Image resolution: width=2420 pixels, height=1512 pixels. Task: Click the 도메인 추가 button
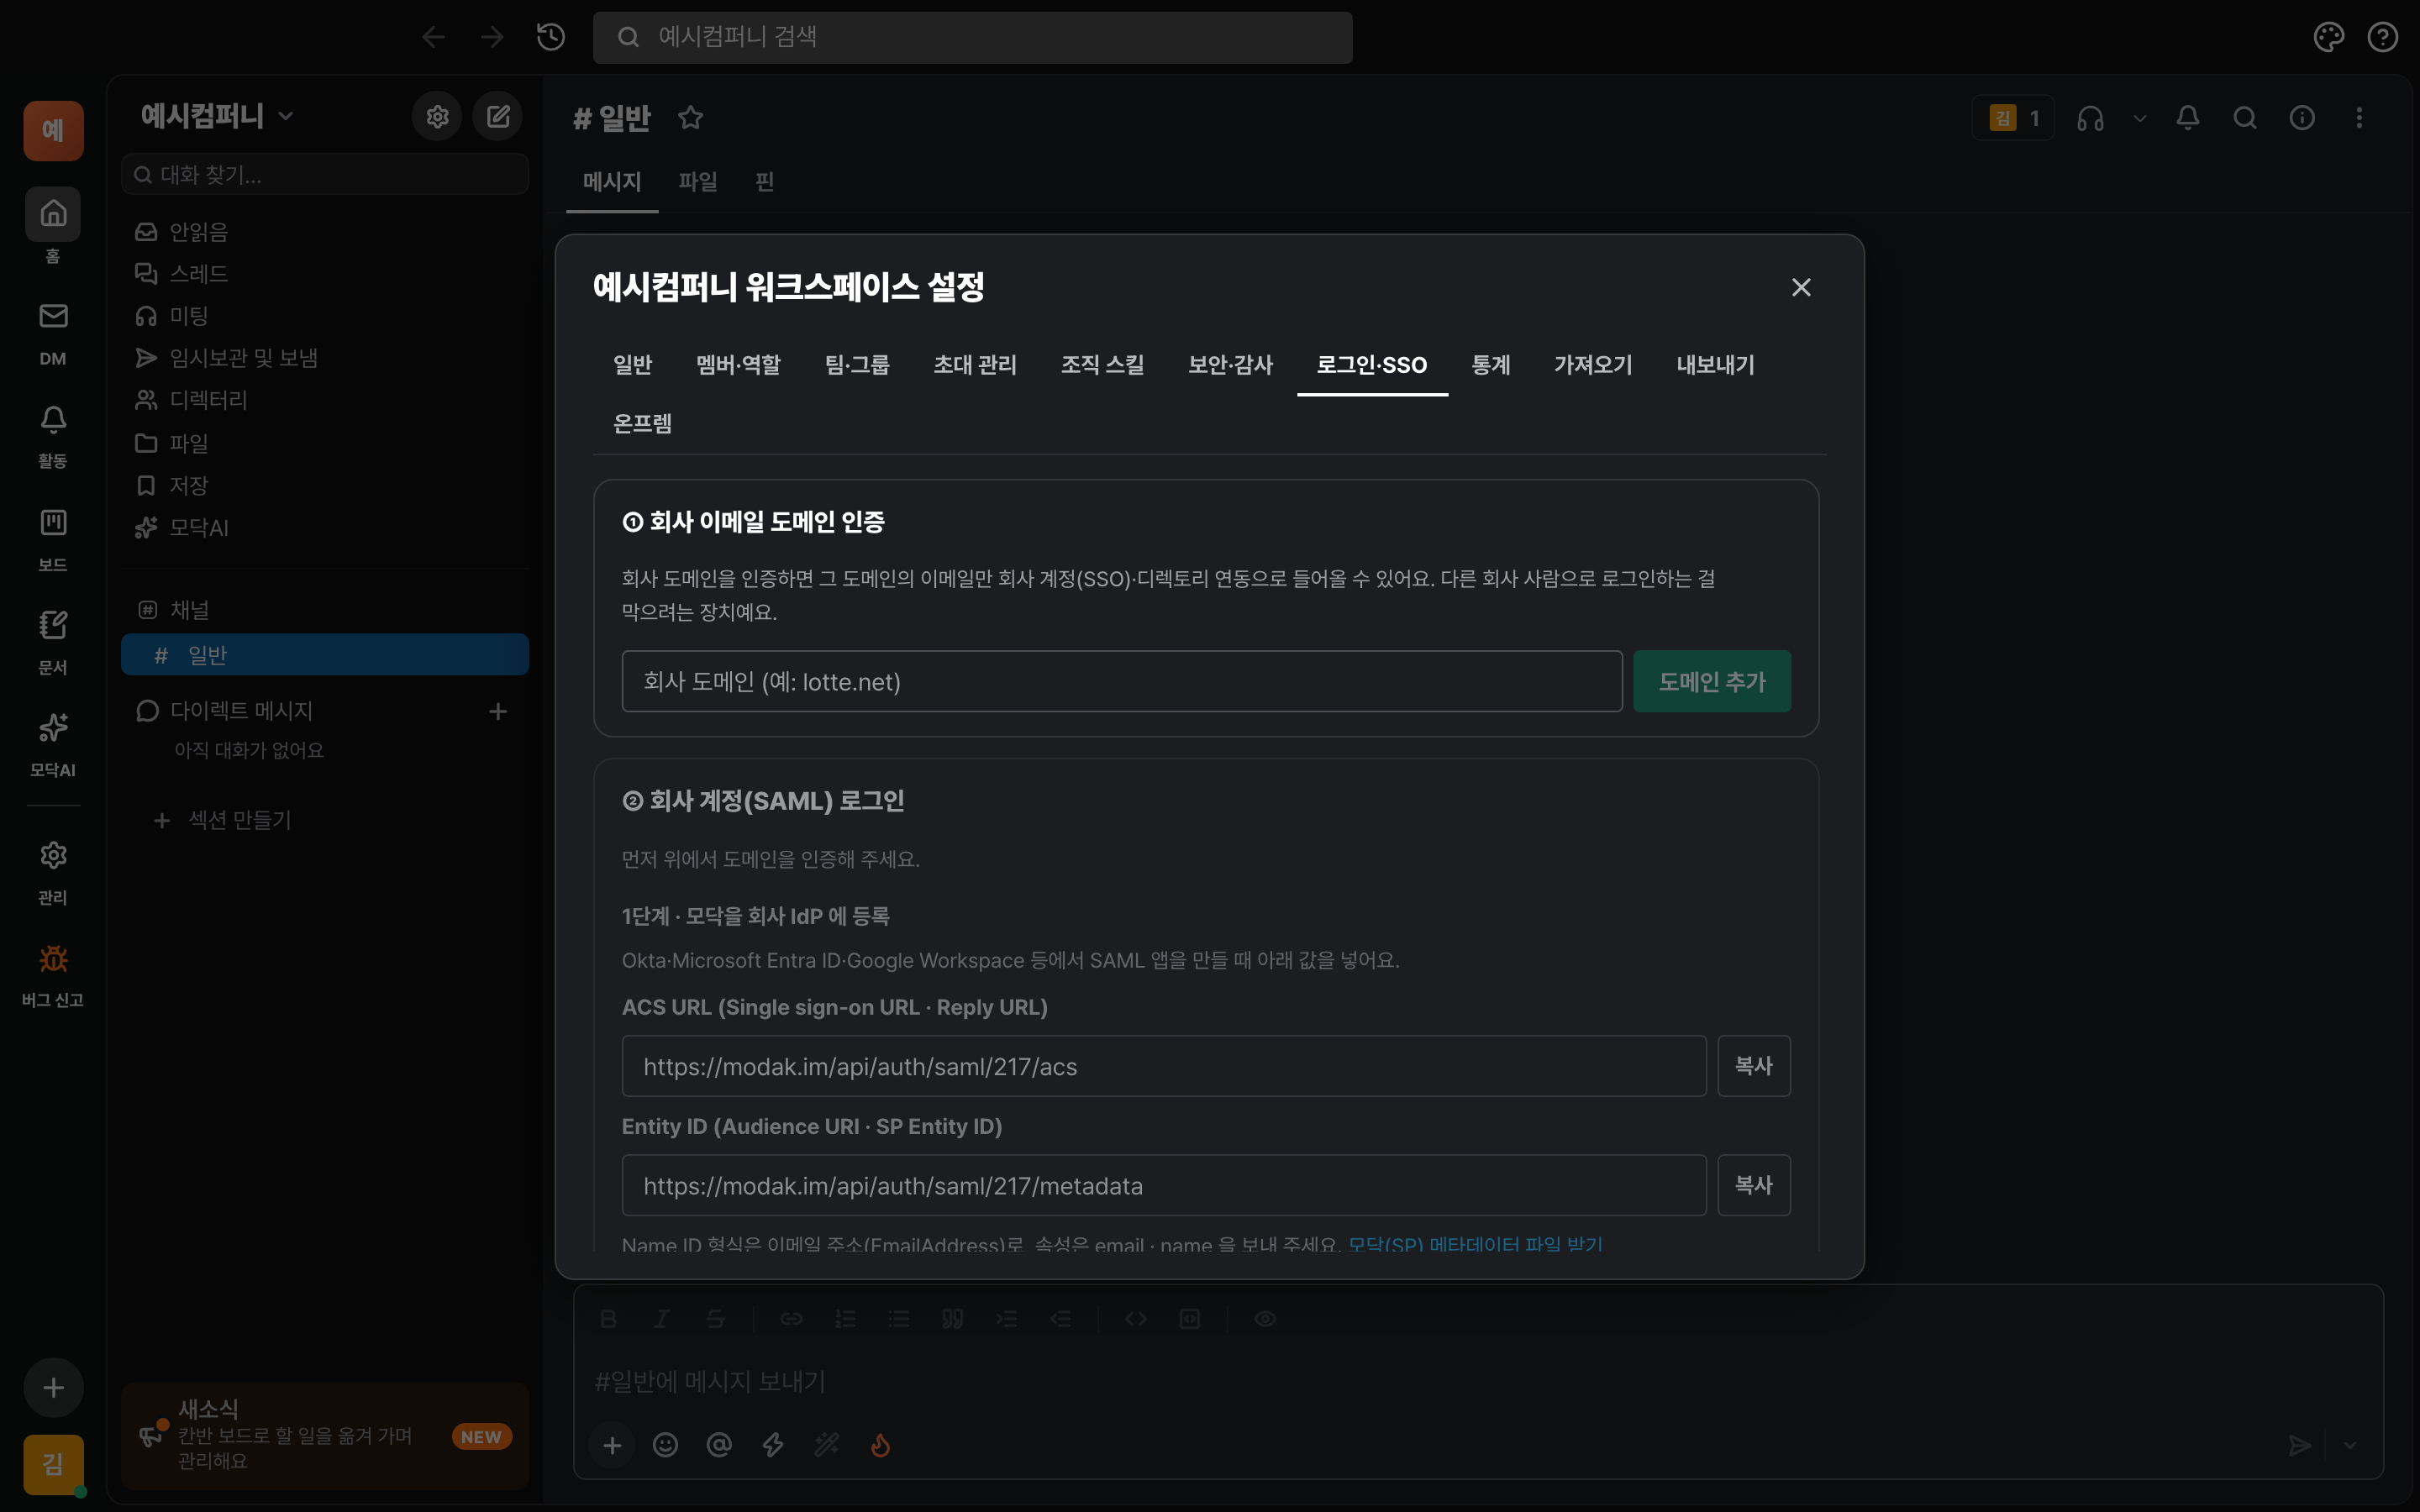pos(1711,682)
